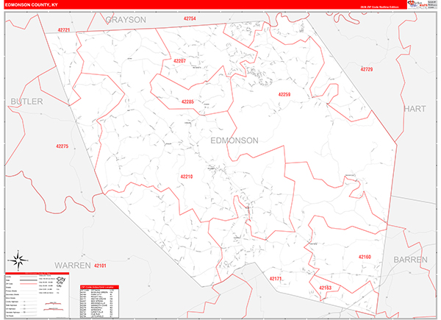Click the 'ZIP Code Redline Edition' header text
441x320 pixels.
[379, 7]
